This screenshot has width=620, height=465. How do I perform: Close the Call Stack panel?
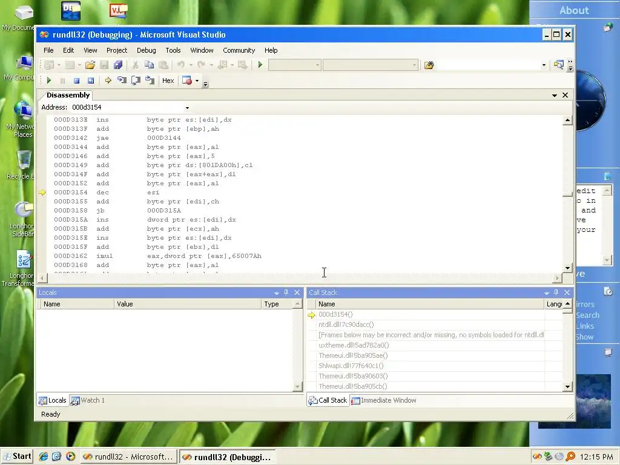(567, 292)
